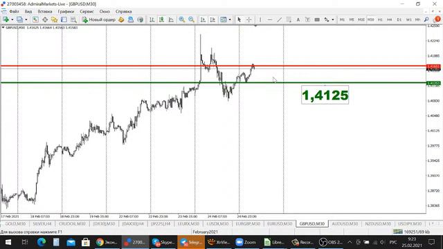Select the text A tool
Viewport: 443px width, 249px height.
[x=298, y=19]
